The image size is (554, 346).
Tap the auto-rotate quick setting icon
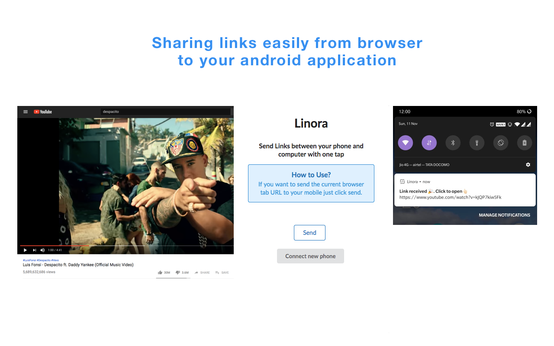click(x=500, y=143)
